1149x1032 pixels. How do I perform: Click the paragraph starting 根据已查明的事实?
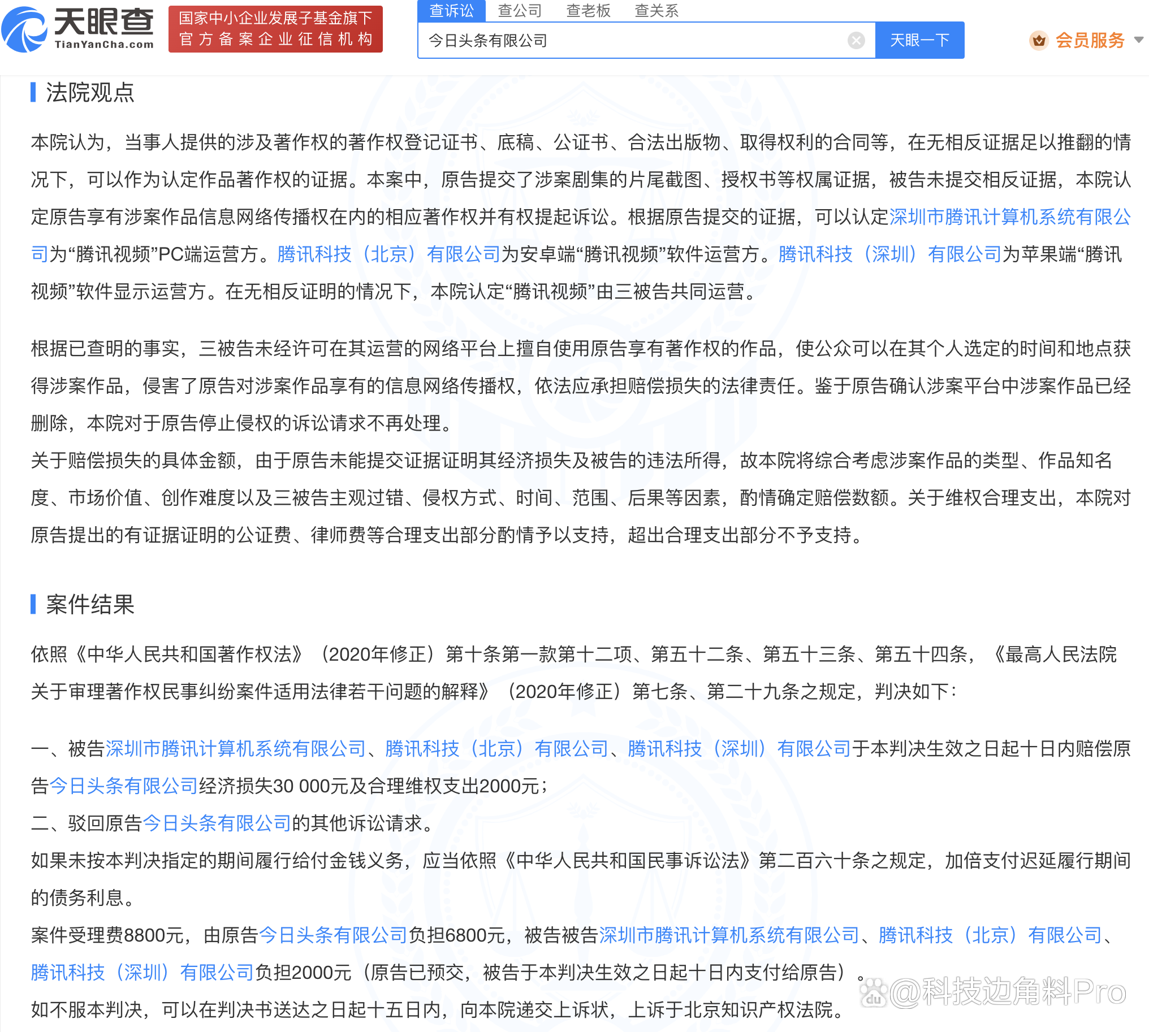pos(581,385)
